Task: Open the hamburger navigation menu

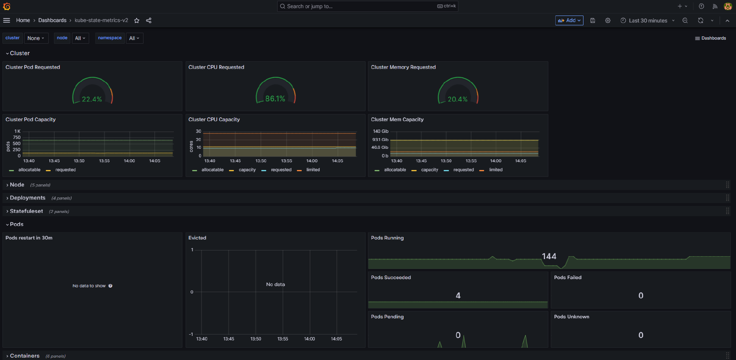Action: (7, 20)
